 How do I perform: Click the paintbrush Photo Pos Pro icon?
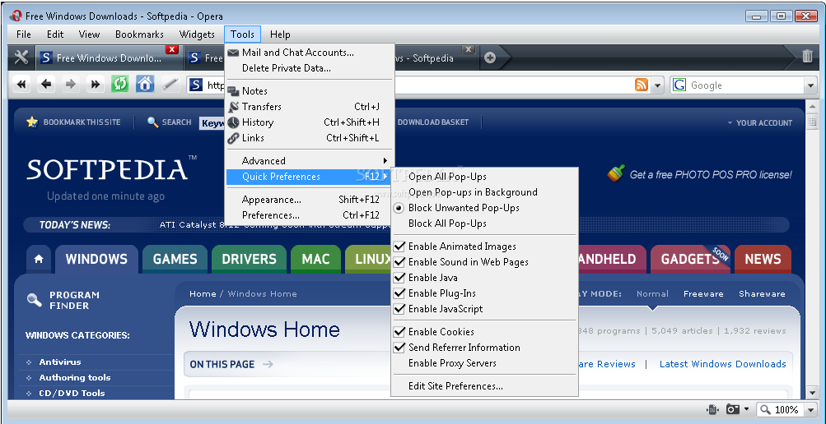click(616, 173)
